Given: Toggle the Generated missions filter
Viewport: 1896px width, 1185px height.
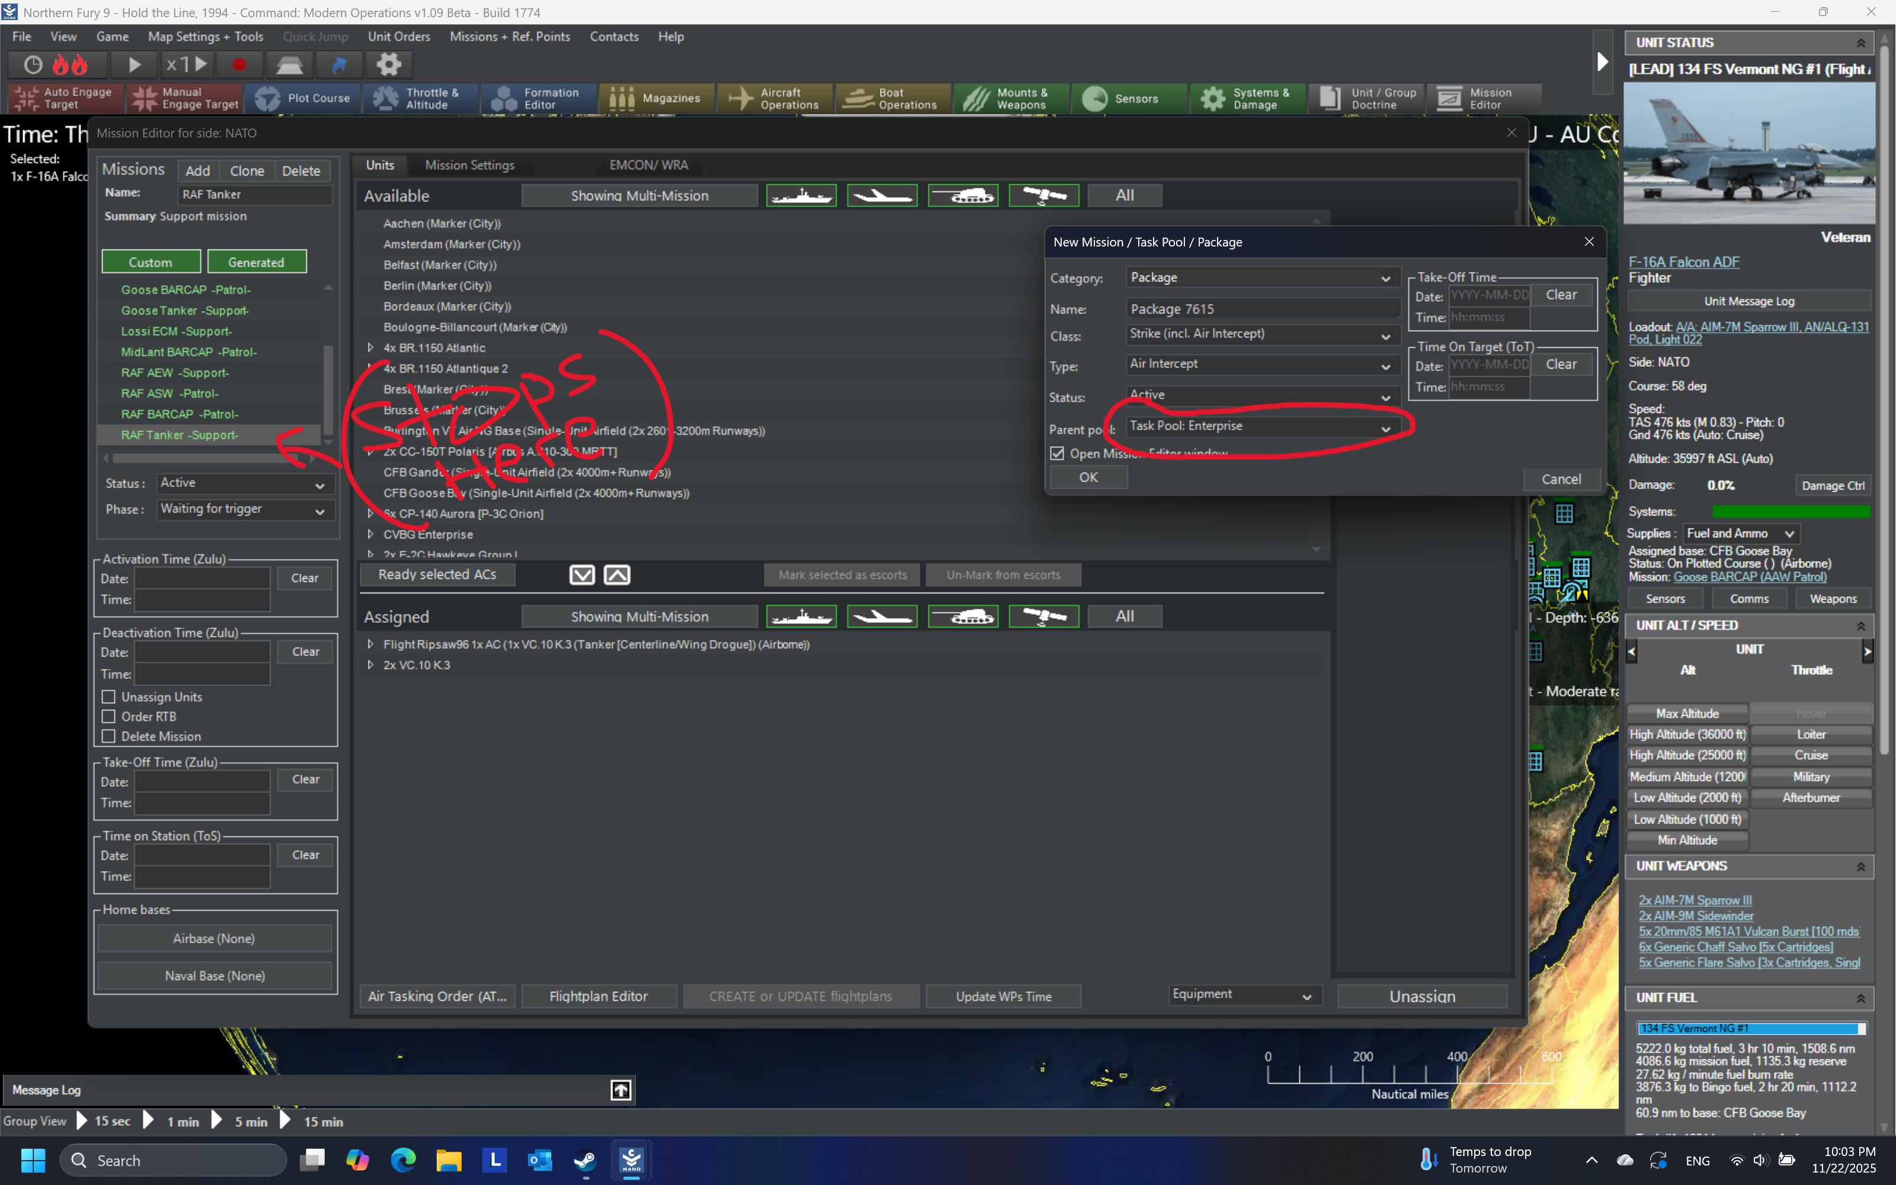Looking at the screenshot, I should point(256,262).
